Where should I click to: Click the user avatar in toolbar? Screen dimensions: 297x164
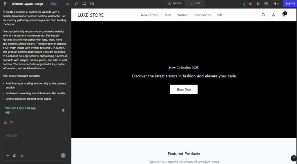coord(242,4)
